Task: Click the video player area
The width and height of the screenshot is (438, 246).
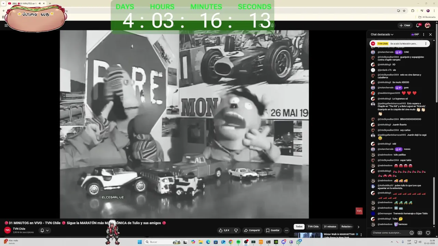Action: [x=184, y=124]
